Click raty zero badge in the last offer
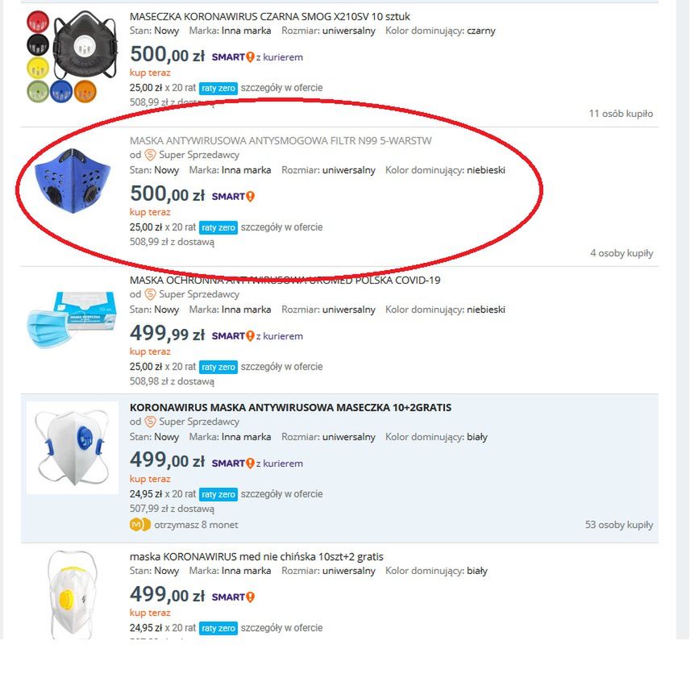Screen dimensions: 690x682 point(218,628)
